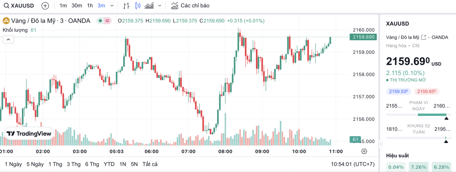Select the area chart style icon
This screenshot has height=172, width=456.
[149, 6]
